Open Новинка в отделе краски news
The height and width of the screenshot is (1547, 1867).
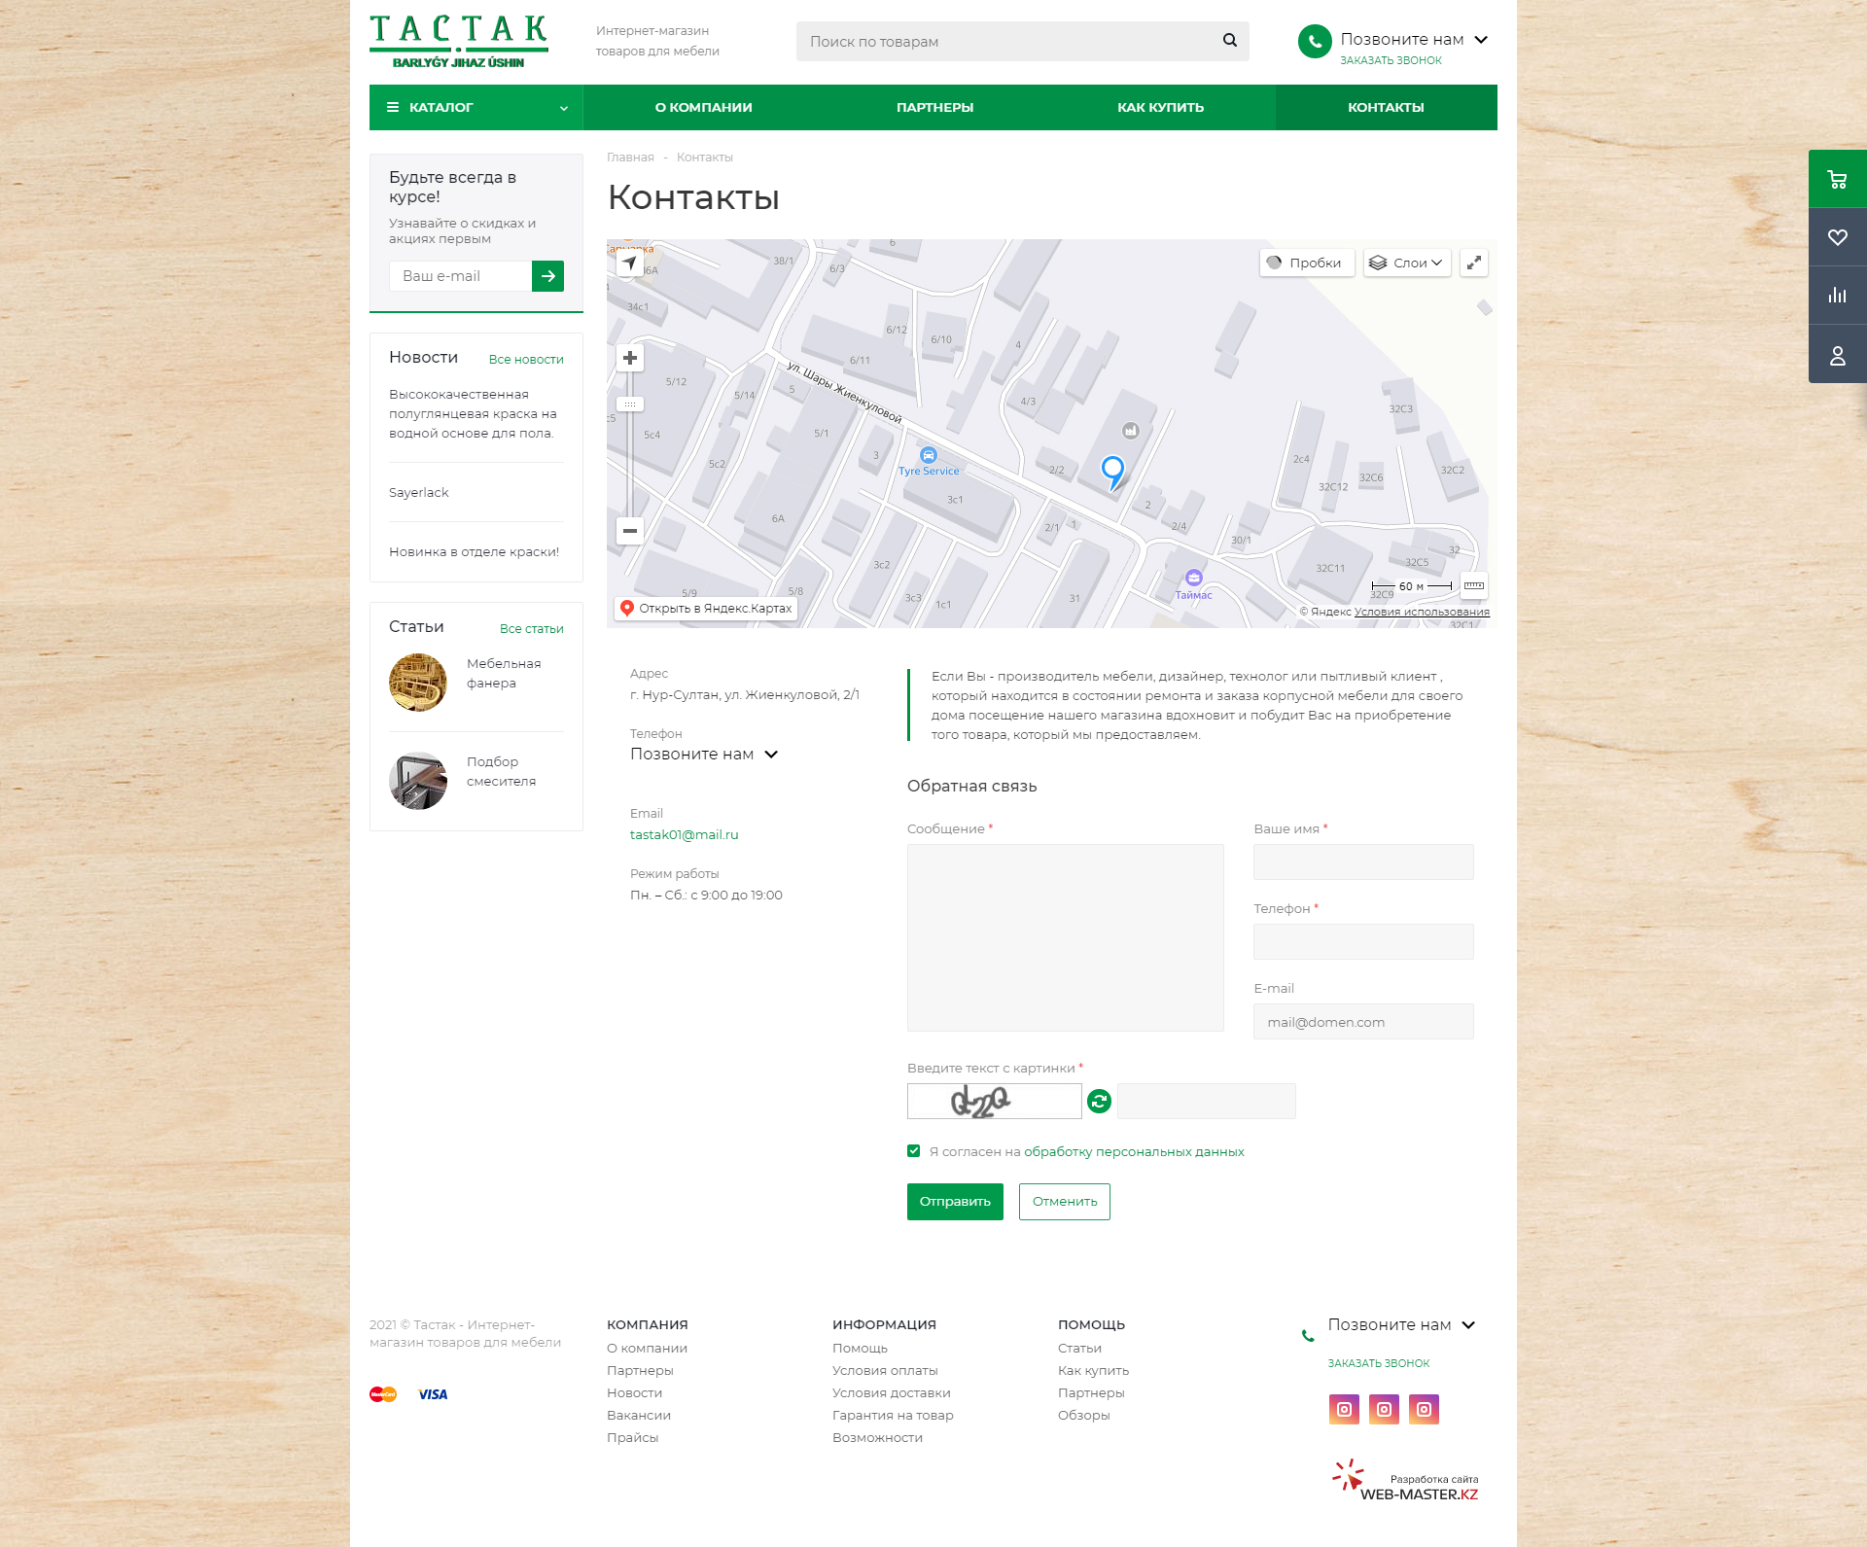(x=474, y=552)
